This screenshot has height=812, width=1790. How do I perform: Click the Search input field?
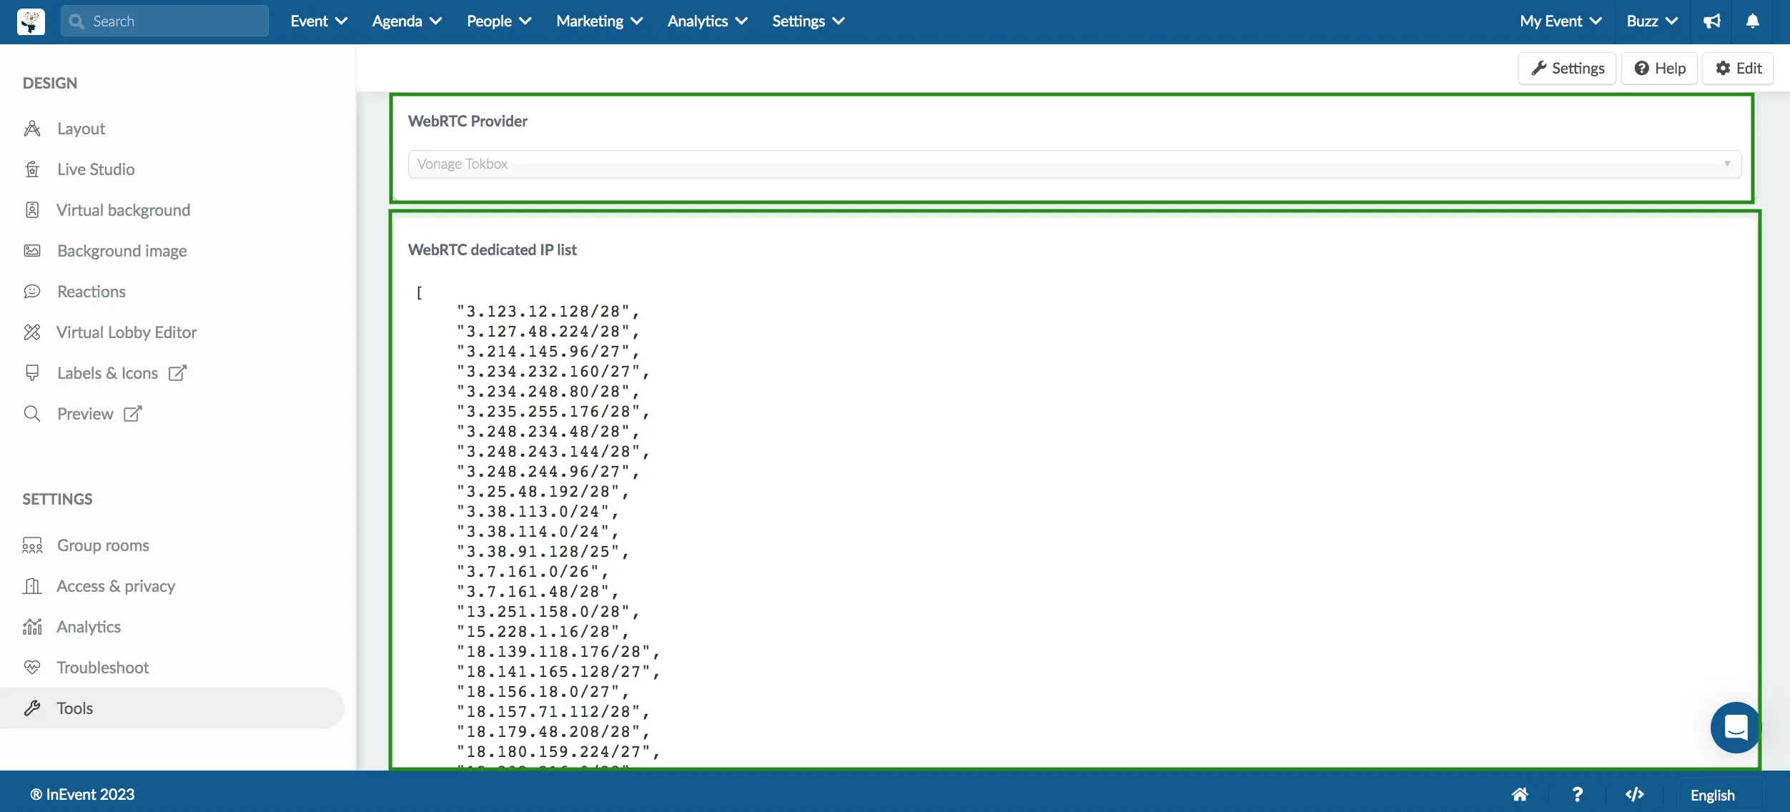[x=164, y=21]
